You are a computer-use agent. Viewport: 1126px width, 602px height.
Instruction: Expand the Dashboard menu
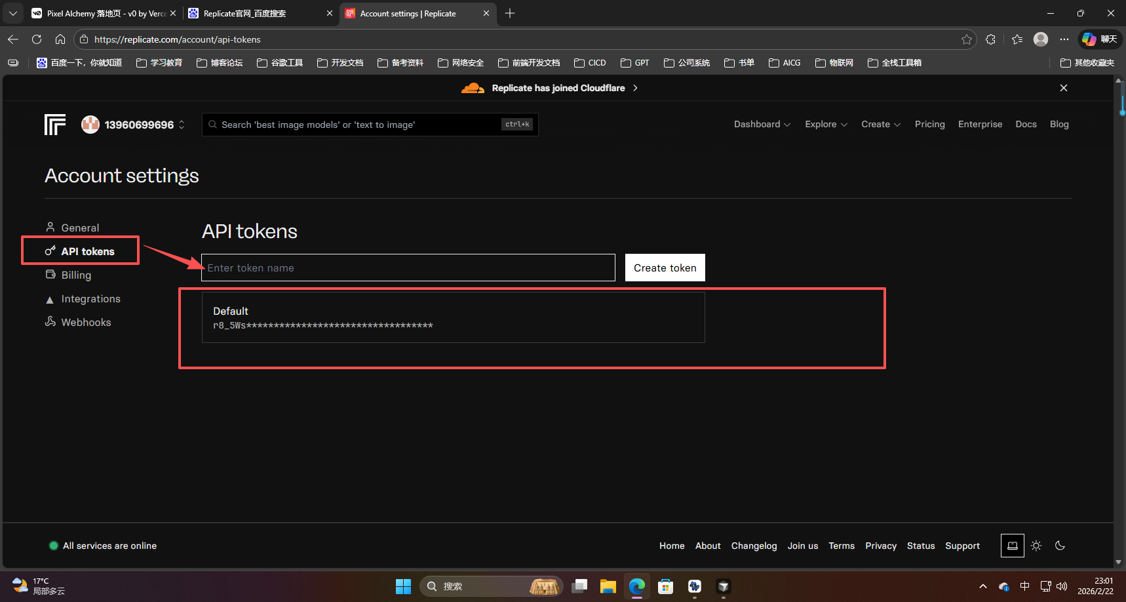762,124
